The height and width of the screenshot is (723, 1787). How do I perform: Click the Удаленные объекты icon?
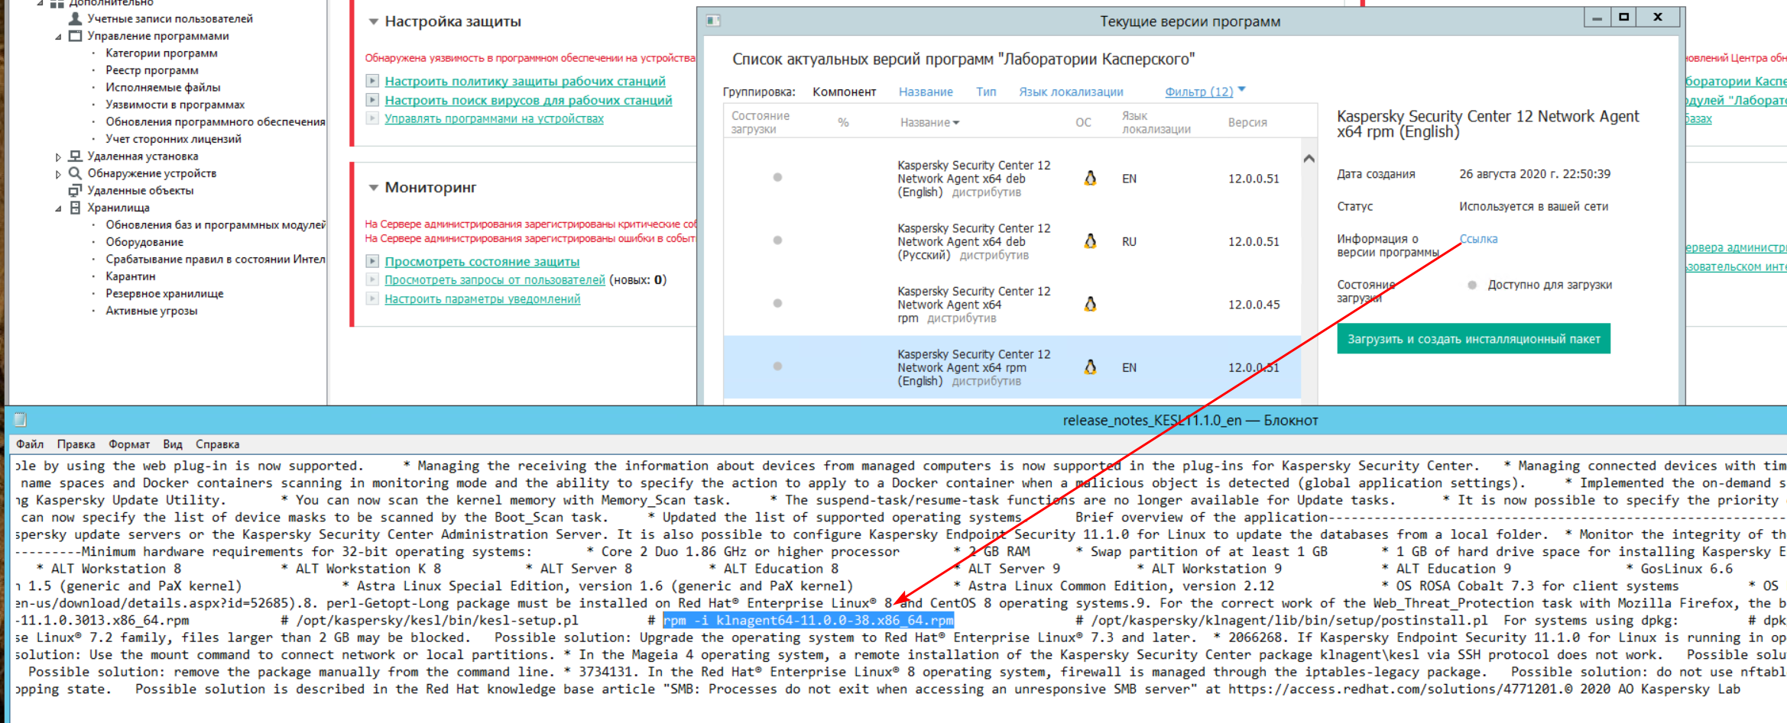[75, 190]
